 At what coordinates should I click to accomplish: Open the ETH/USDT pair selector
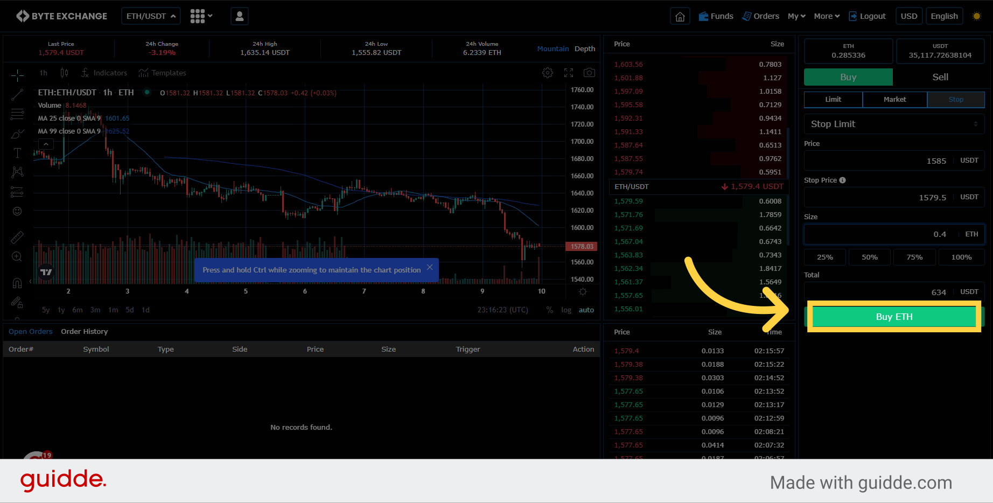click(x=151, y=16)
